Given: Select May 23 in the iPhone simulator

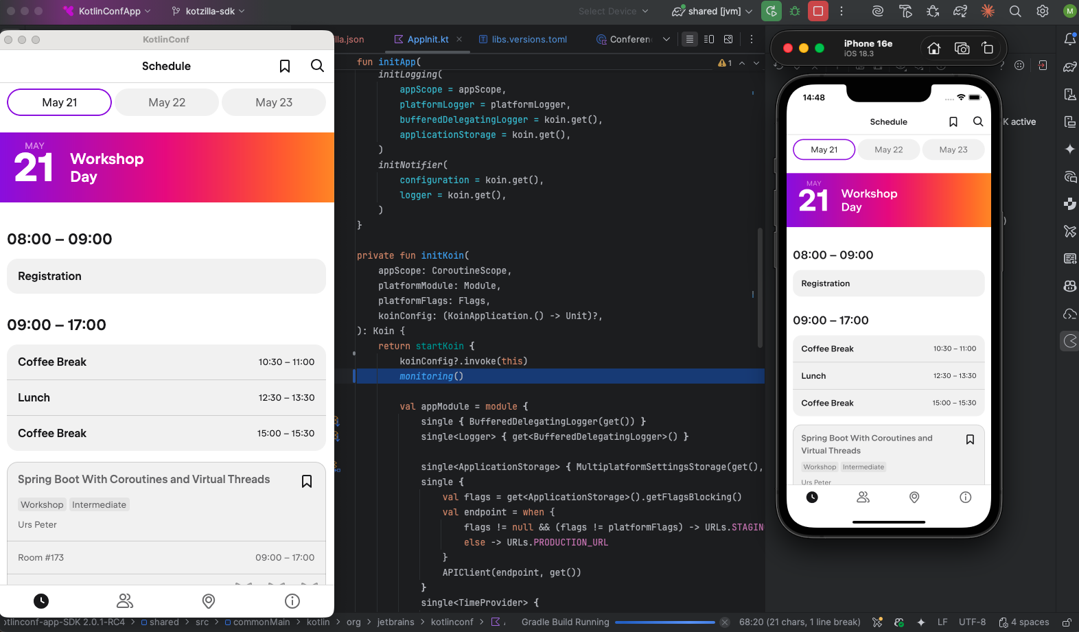Looking at the screenshot, I should click(953, 150).
